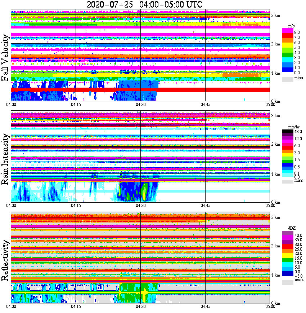Click orange swatch in mm/hr legend
This screenshot has width=306, height=313.
(288, 151)
